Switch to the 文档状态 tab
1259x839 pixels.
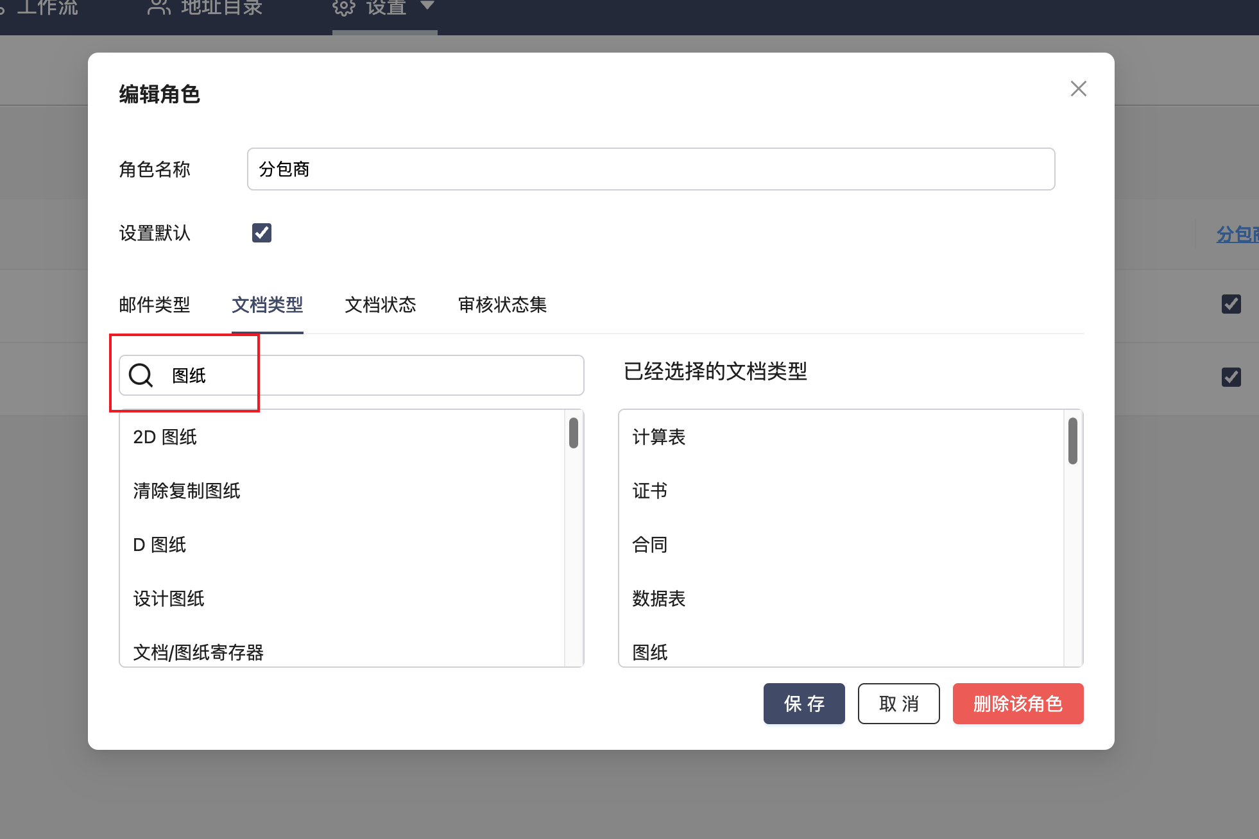click(381, 305)
